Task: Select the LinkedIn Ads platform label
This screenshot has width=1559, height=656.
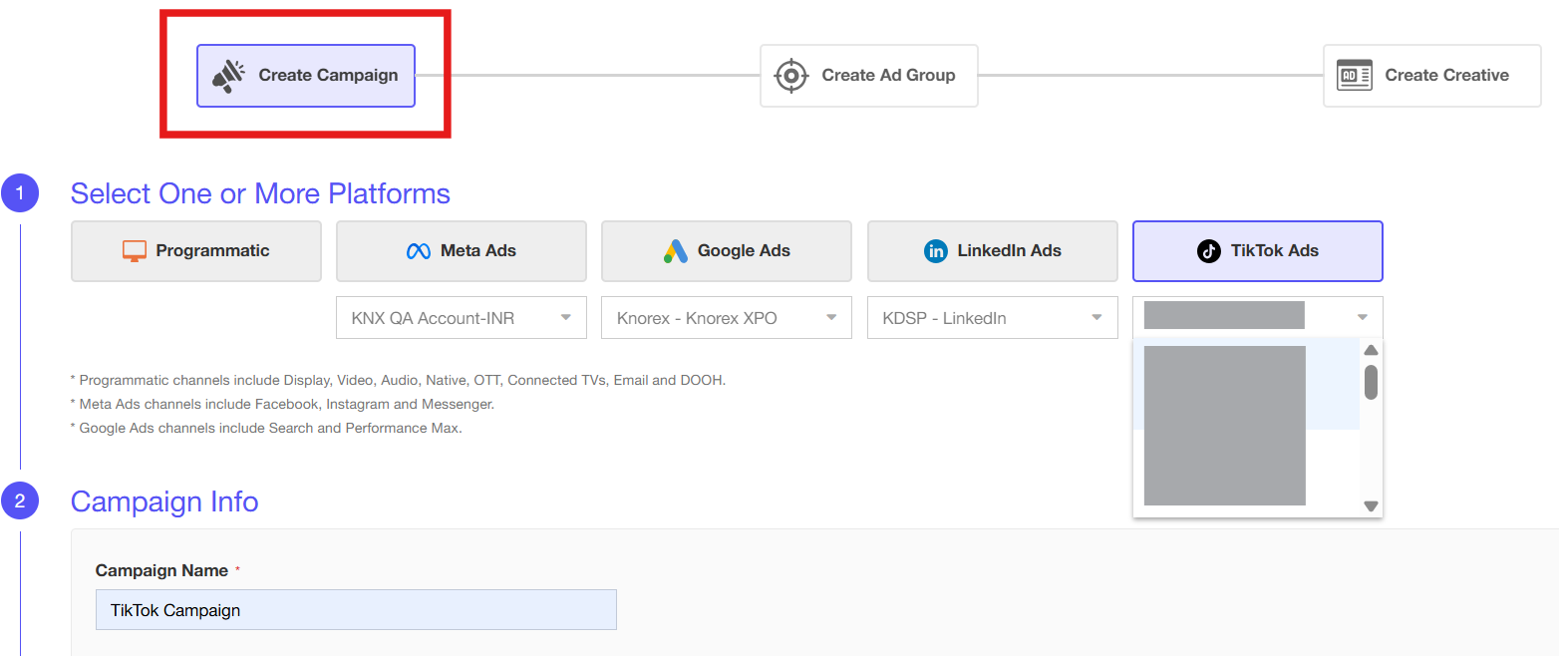Action: 1010,251
